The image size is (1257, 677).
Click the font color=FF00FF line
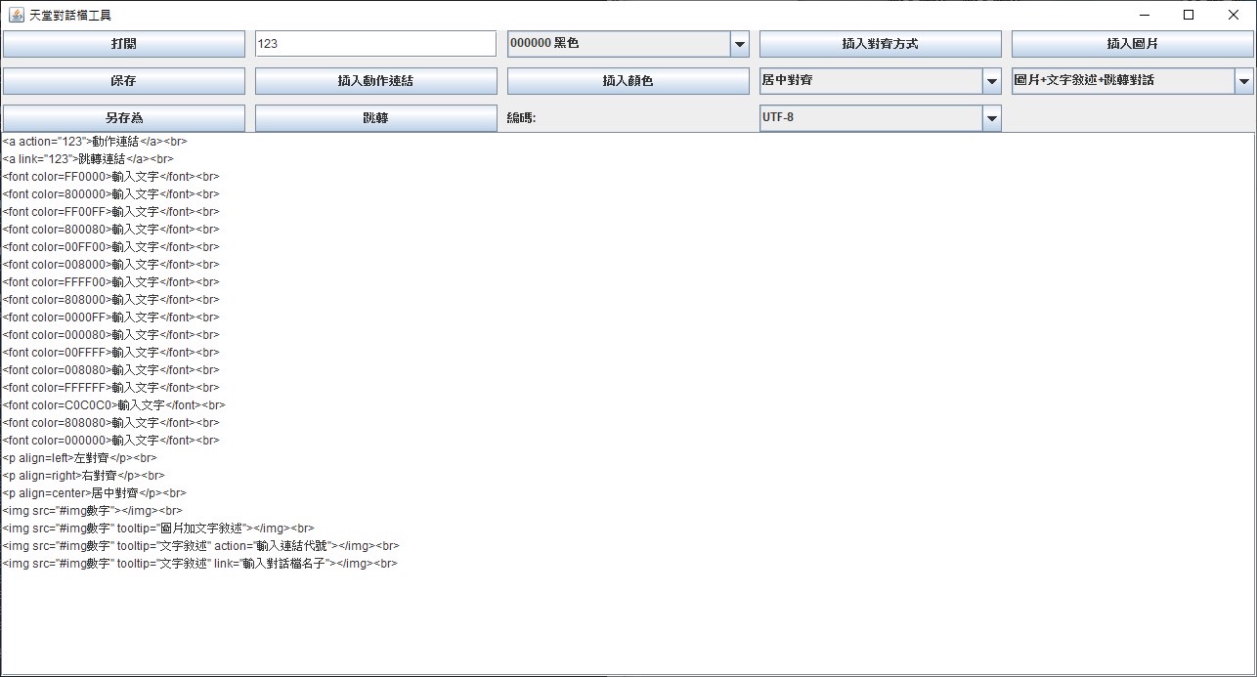click(110, 212)
